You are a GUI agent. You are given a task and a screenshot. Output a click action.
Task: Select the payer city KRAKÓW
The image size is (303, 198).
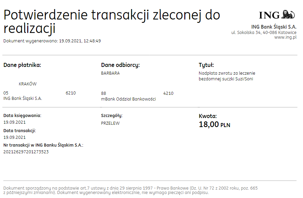[28, 84]
